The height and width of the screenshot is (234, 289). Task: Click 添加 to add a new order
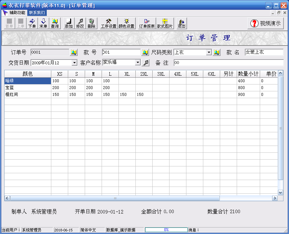click(69, 23)
